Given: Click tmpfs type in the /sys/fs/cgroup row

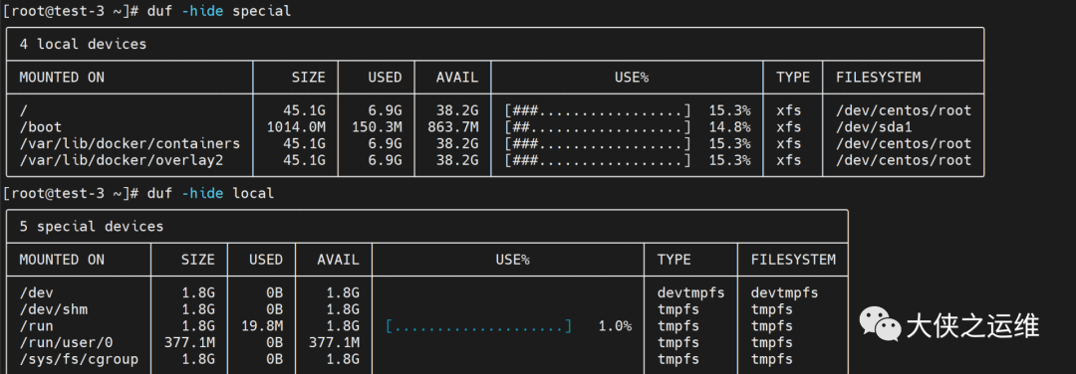Looking at the screenshot, I should click(678, 359).
